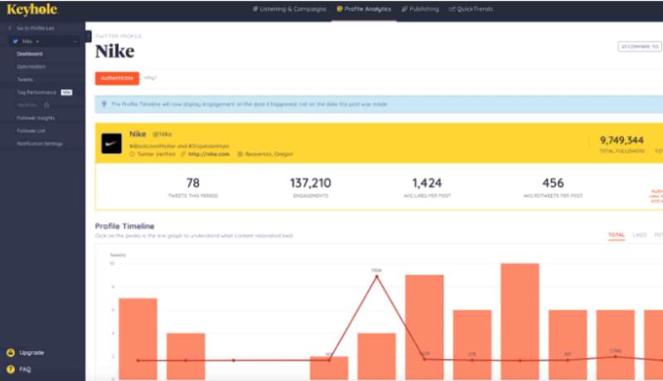The height and width of the screenshot is (381, 663).
Task: Click the Profile Timeline heading
Action: 125,226
